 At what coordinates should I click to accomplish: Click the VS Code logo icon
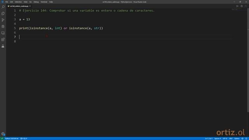pos(2,2)
